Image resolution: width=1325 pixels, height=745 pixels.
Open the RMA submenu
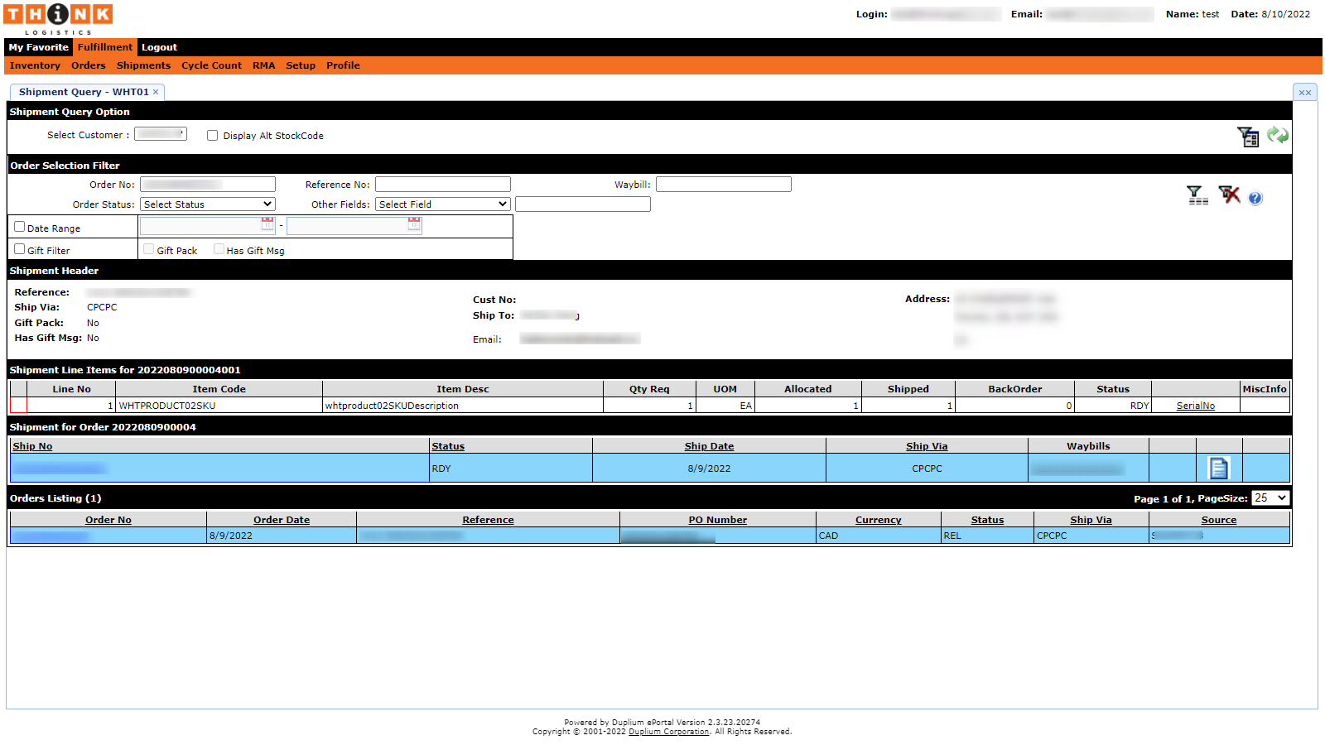coord(264,65)
